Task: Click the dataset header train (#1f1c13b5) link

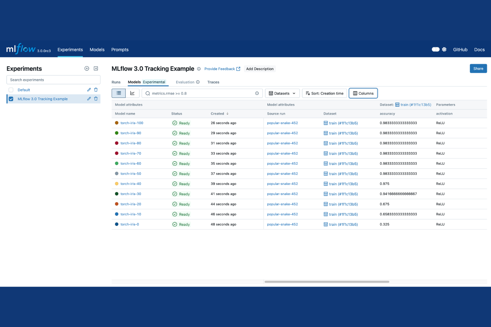Action: tap(413, 105)
